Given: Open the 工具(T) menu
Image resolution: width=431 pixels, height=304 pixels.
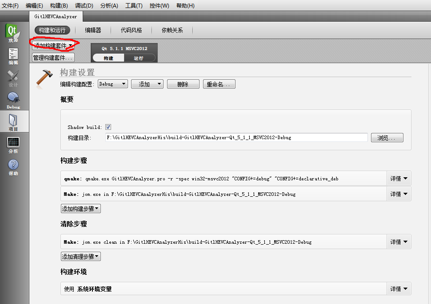Looking at the screenshot, I should click(x=134, y=5).
